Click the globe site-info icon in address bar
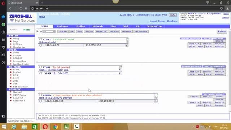 pos(32,9)
